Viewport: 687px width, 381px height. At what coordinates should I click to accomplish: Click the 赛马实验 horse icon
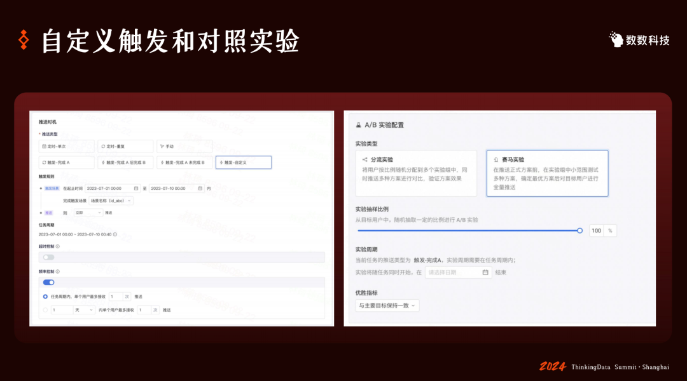click(496, 159)
